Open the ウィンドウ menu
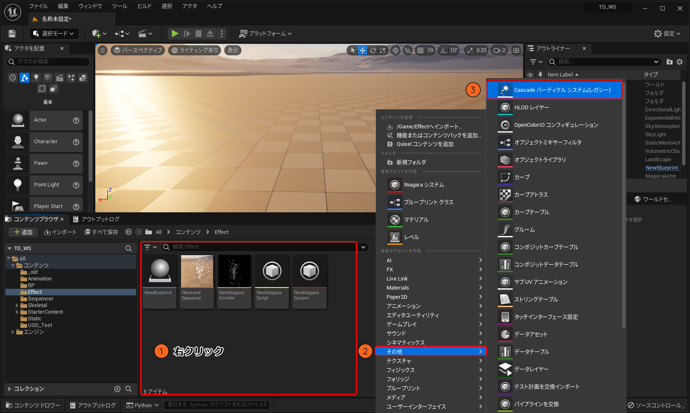 90,6
